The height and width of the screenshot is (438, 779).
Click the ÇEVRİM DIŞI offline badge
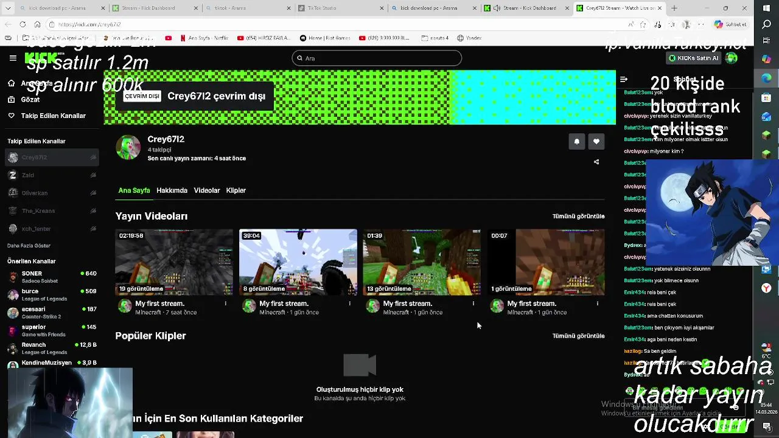[142, 96]
